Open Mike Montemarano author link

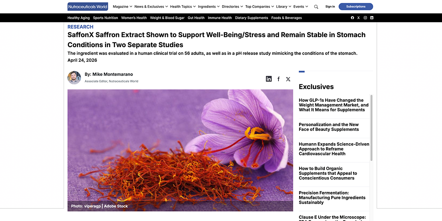112,74
